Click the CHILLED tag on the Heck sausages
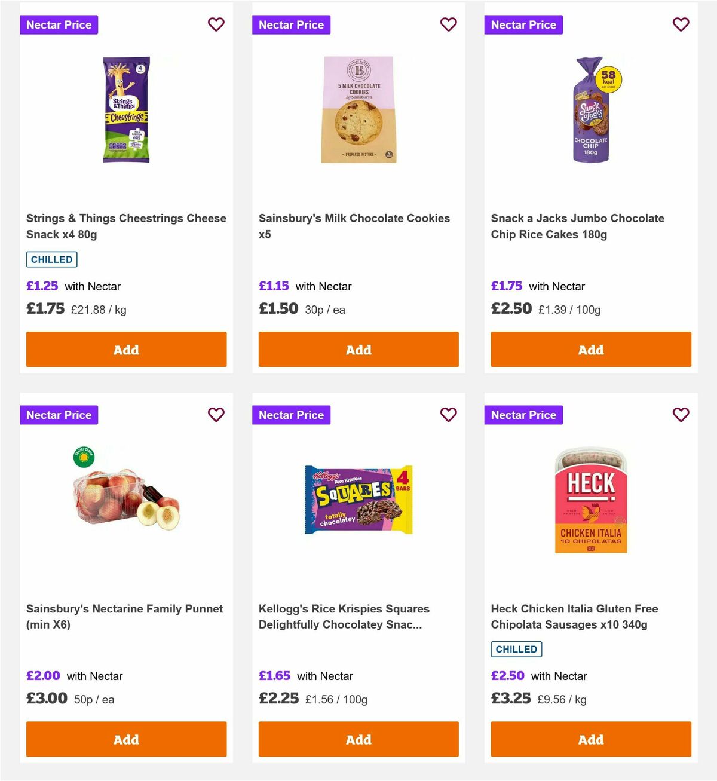This screenshot has height=781, width=717. pyautogui.click(x=516, y=648)
